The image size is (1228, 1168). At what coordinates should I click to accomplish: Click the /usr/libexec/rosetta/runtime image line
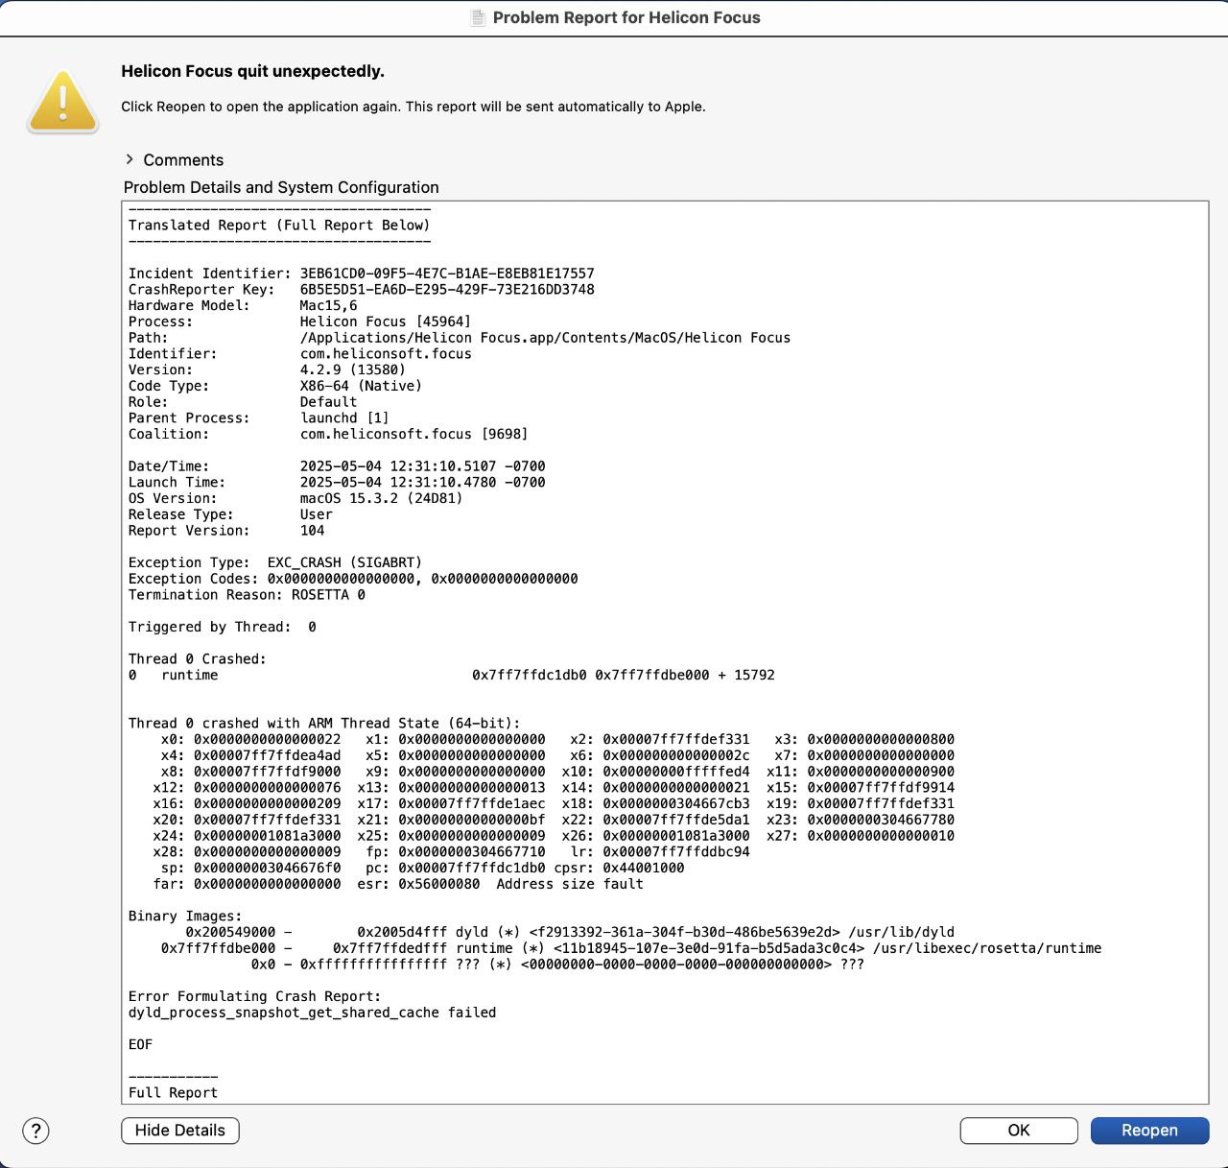631,948
